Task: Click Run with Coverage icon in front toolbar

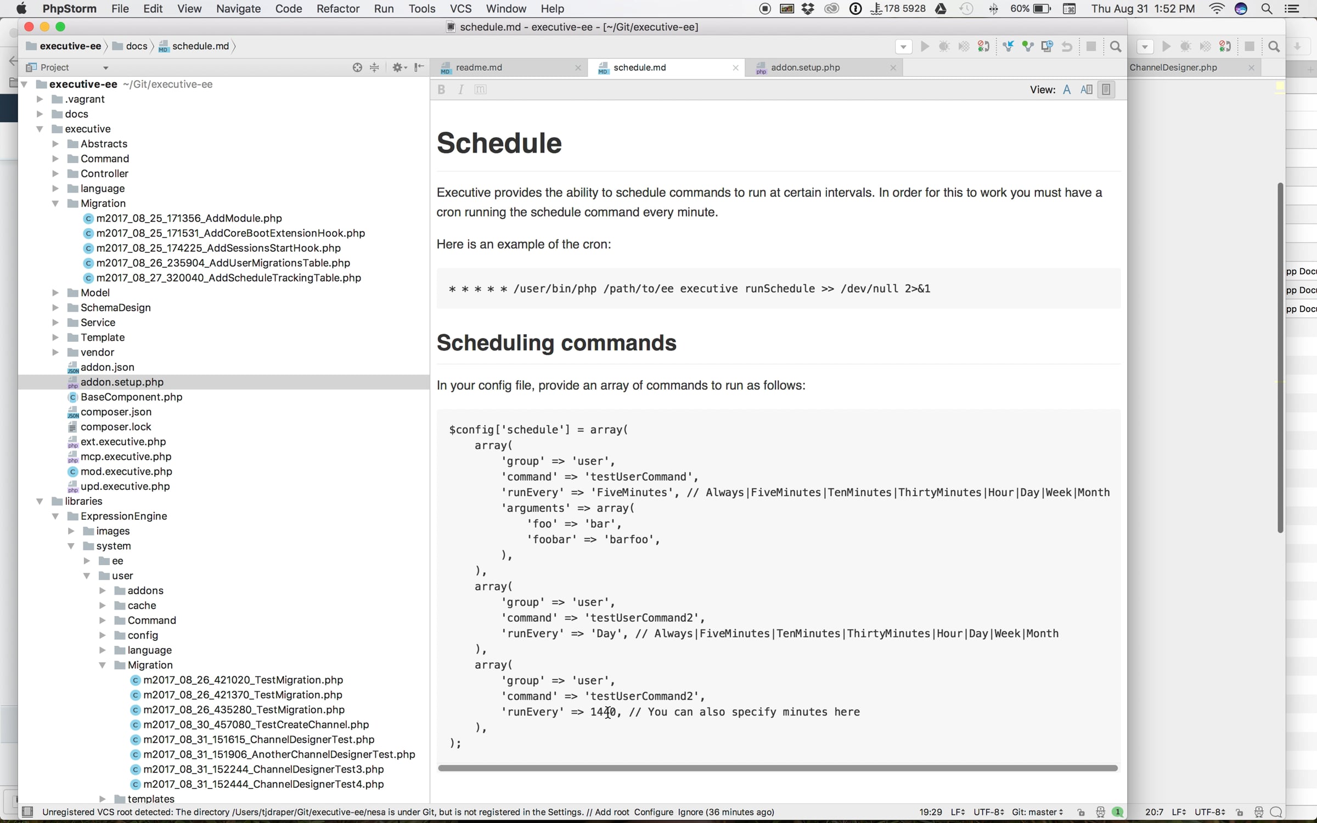Action: tap(964, 47)
